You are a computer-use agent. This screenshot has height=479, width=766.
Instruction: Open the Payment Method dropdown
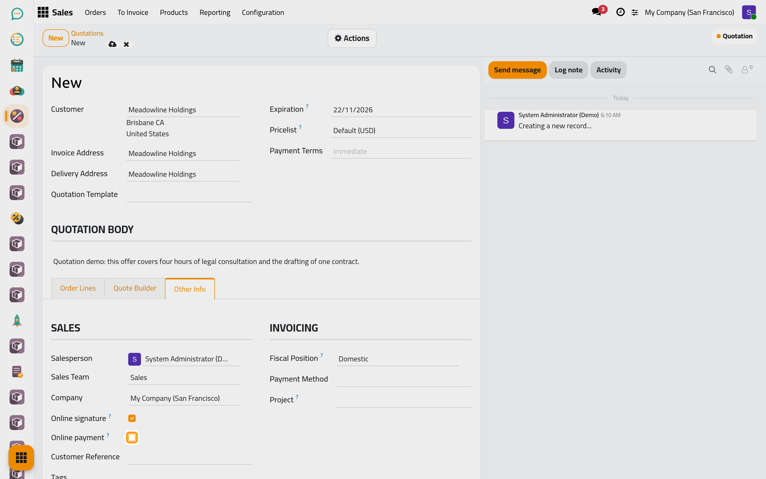(404, 380)
